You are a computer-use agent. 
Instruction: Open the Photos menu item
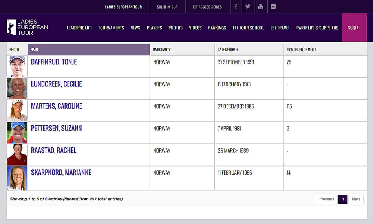(x=176, y=28)
